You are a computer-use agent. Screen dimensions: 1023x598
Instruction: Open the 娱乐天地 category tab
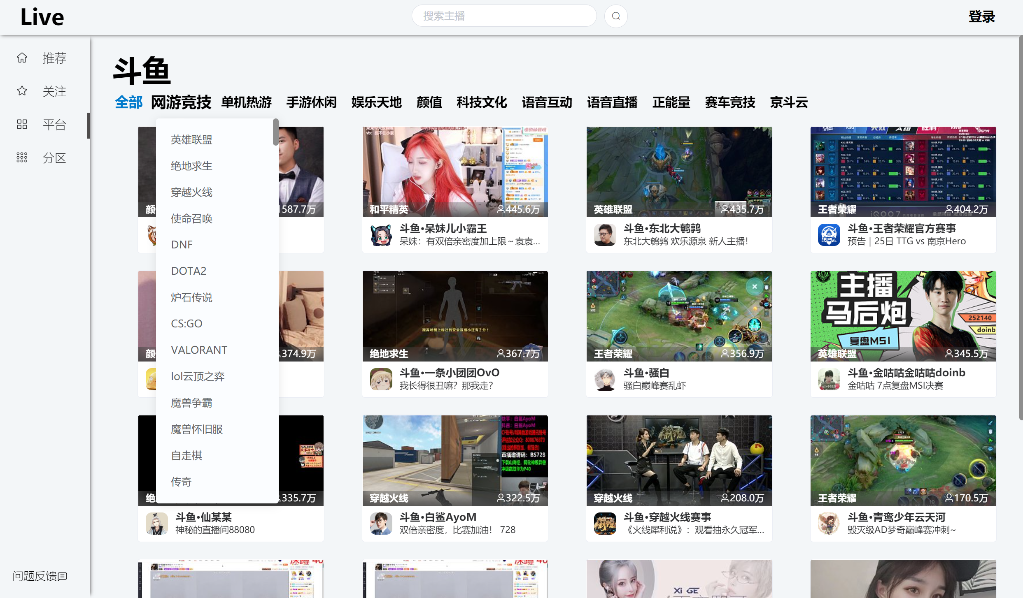tap(376, 102)
